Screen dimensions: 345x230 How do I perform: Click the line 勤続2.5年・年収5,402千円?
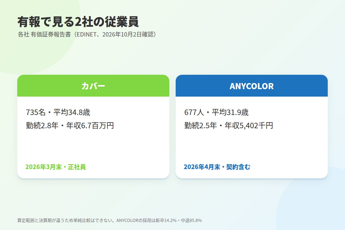point(229,125)
